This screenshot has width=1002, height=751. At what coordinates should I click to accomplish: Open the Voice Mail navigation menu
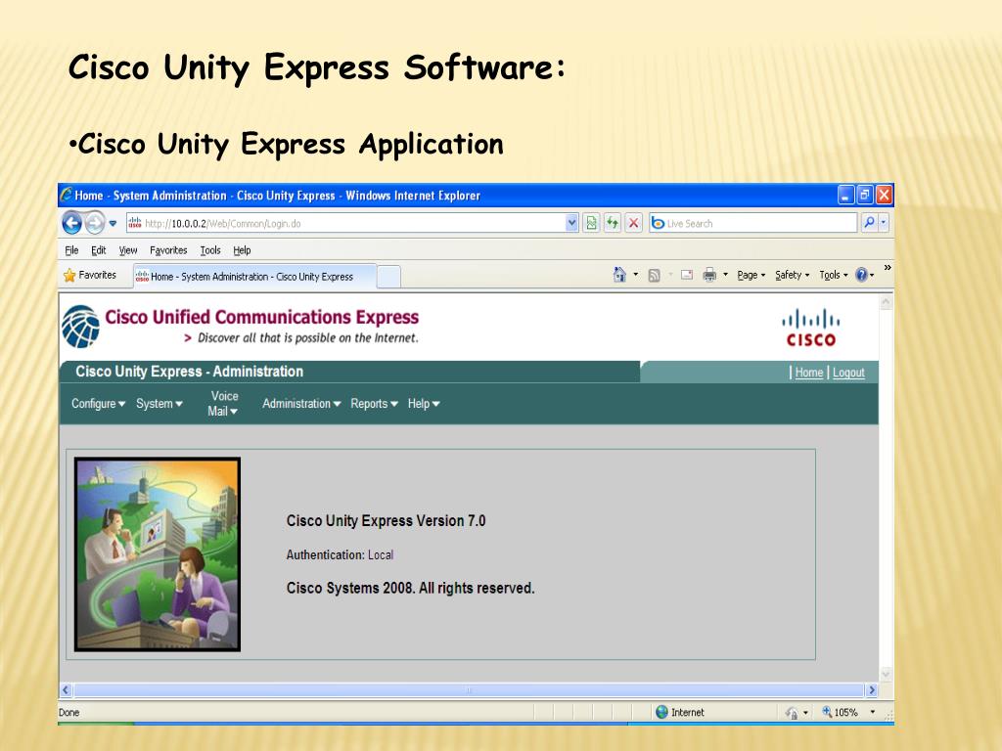pos(223,404)
